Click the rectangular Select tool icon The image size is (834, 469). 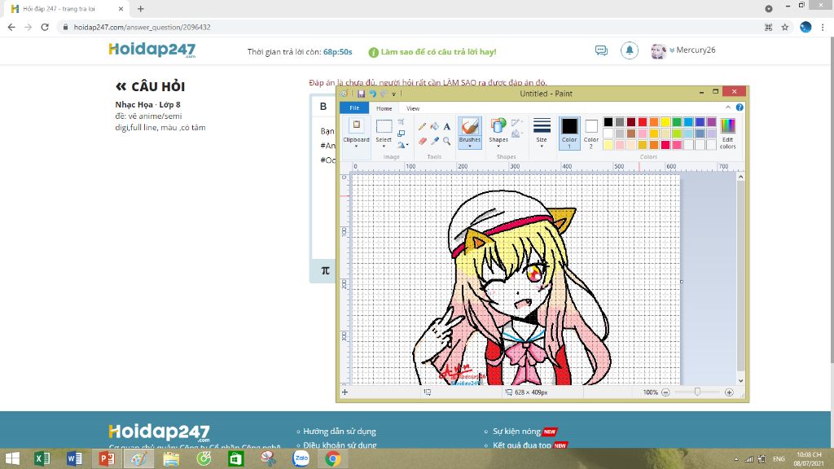384,126
